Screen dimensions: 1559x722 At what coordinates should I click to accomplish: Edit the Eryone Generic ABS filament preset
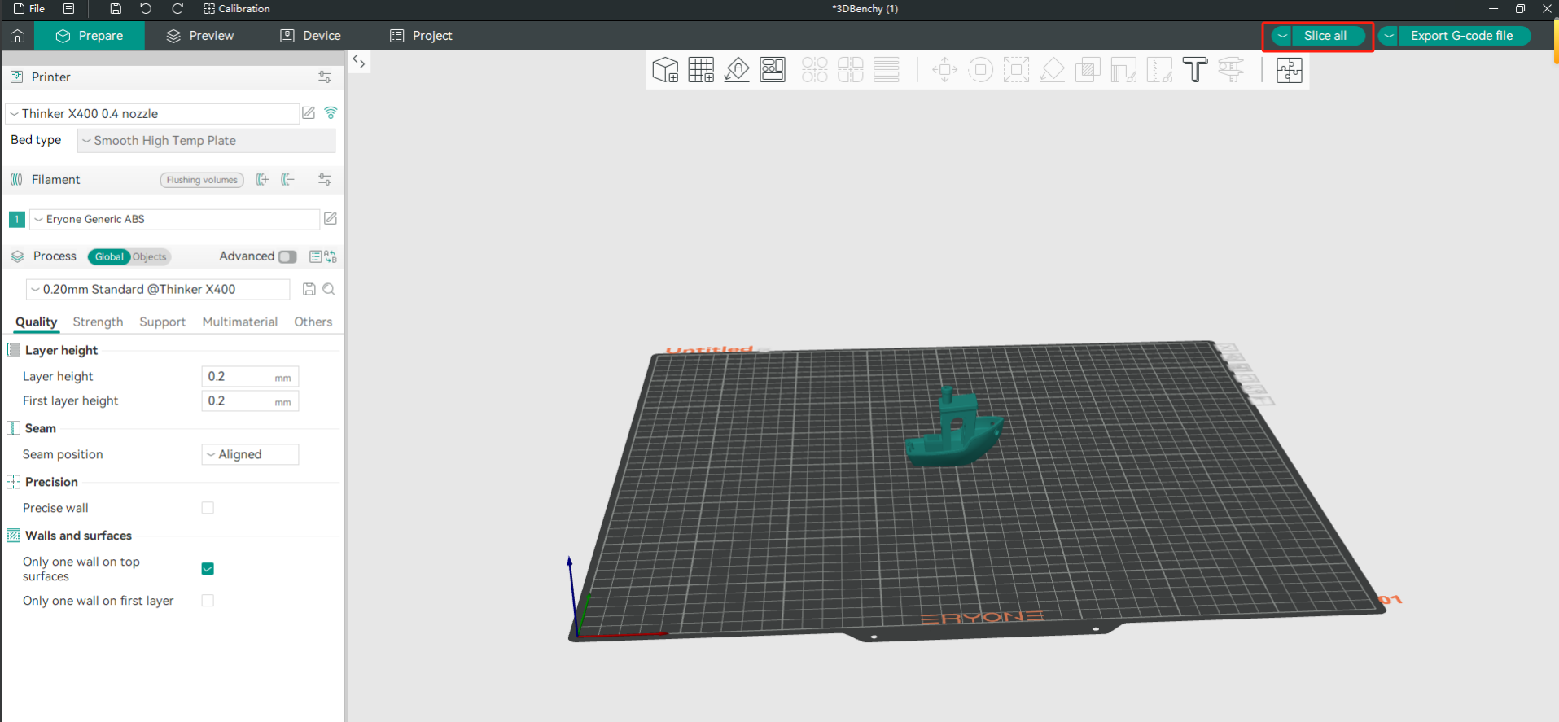[331, 218]
